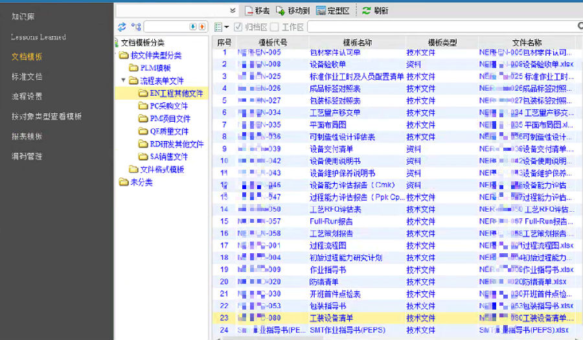Screen dimensions: 583x340
Task: Open the list view mode dropdown
Action: [221, 27]
